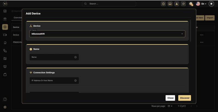This screenshot has height=112, width=218.
Task: Click the dialog vertical scrollbar
Action: coord(190,31)
